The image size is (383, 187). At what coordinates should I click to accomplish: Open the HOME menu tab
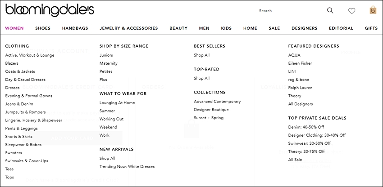[250, 28]
